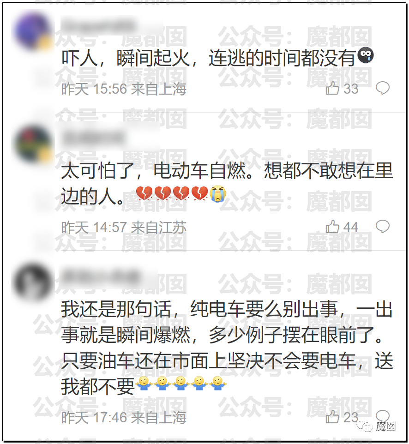The height and width of the screenshot is (444, 409).
Task: Click the 魔囡 WeChat logo watermark
Action: click(x=376, y=426)
